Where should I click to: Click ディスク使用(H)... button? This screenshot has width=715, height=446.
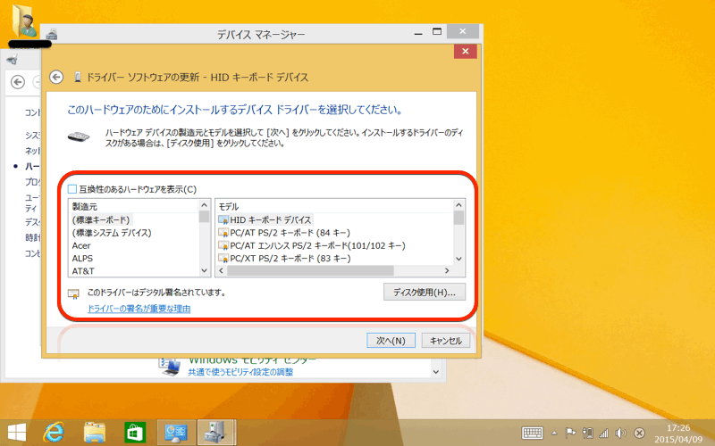(x=424, y=292)
